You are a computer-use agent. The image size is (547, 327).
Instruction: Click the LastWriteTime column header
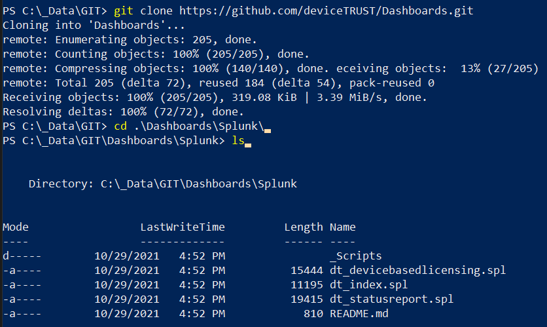point(183,227)
